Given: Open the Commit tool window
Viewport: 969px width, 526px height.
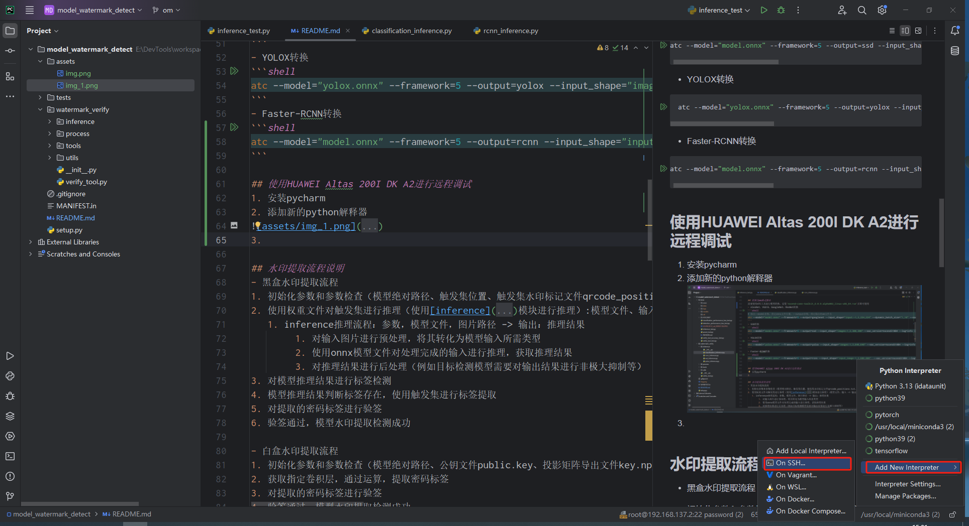Looking at the screenshot, I should point(10,51).
